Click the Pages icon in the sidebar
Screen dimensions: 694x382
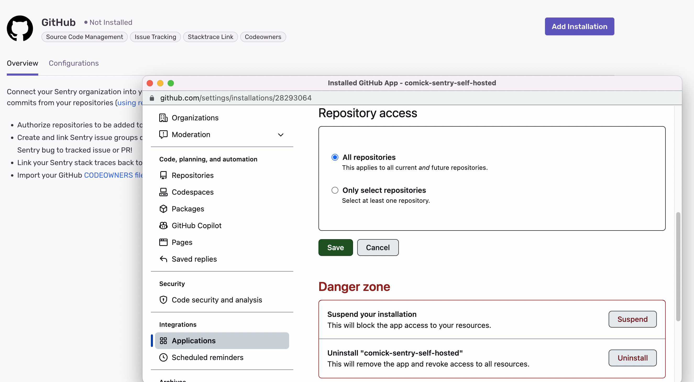[163, 242]
